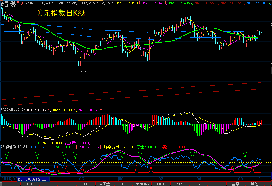
Task: Click the yellow 美元指数日K线 chart heading
Action: [x=60, y=13]
